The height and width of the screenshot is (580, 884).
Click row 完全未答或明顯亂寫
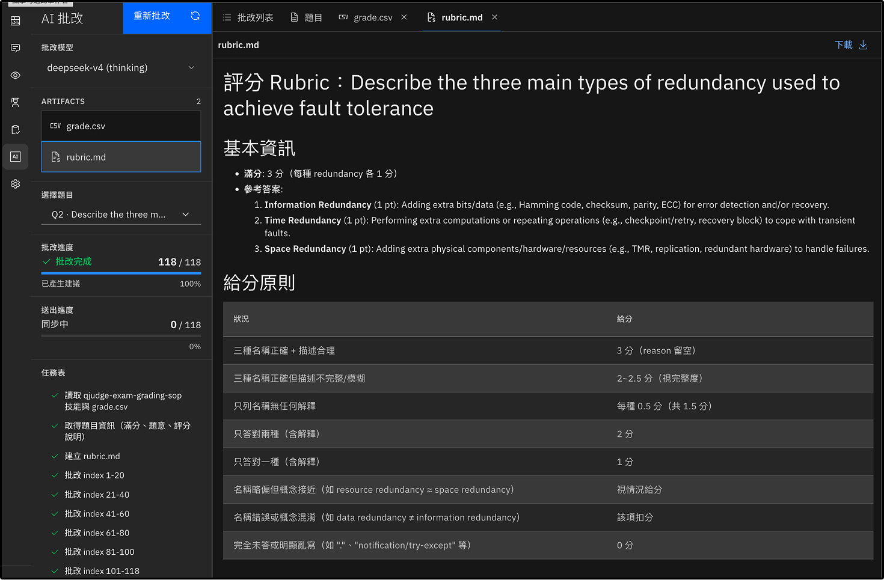(x=548, y=545)
